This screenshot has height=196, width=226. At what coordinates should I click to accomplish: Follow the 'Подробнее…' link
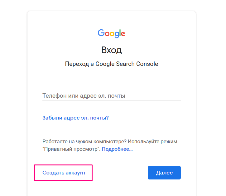(x=117, y=149)
